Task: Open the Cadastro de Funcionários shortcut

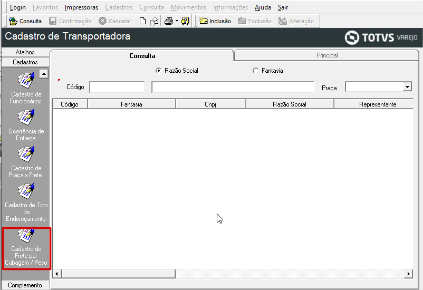Action: [26, 88]
